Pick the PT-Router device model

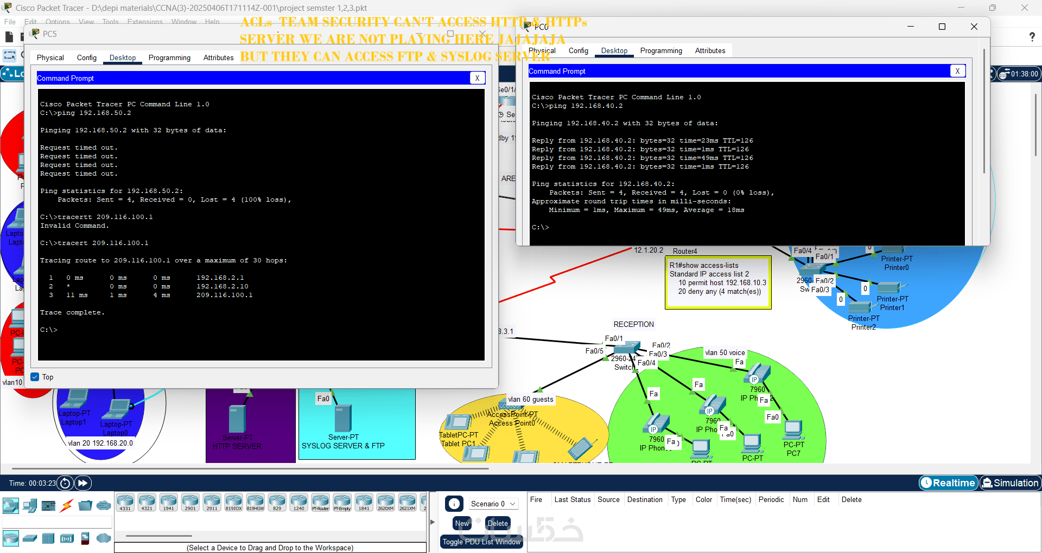tap(321, 503)
